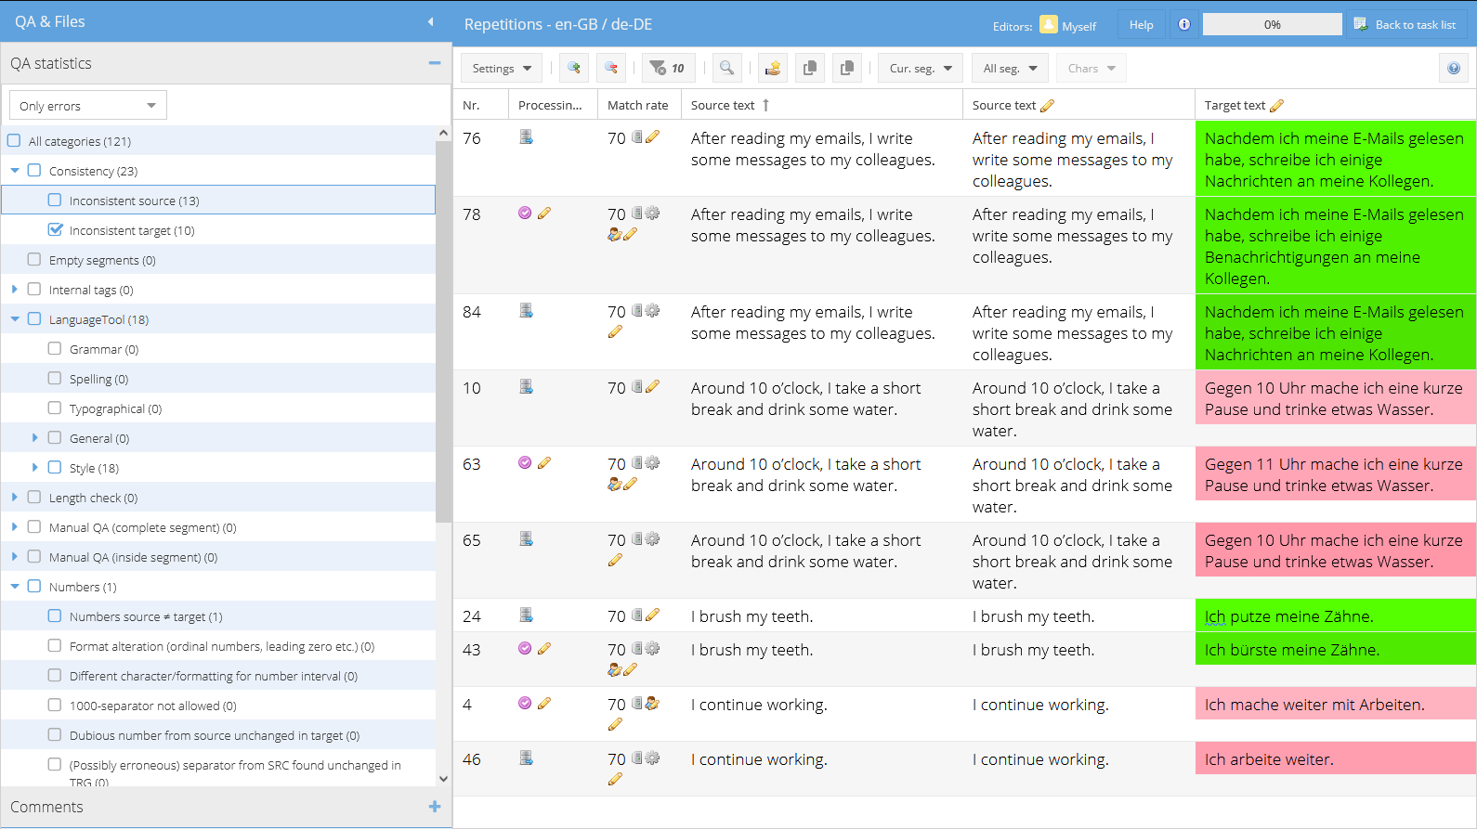Collapse the Numbers tree node arrow

coord(15,586)
